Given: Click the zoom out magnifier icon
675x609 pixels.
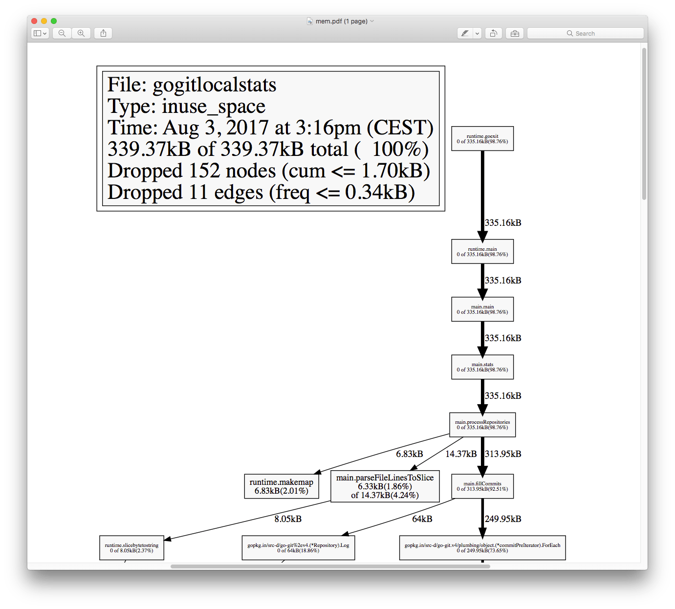Looking at the screenshot, I should [x=62, y=33].
